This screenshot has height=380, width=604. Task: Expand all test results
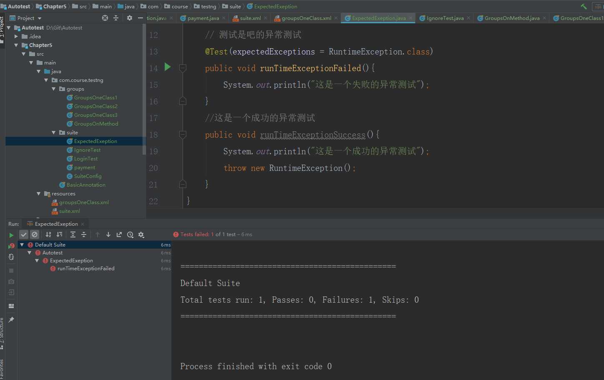click(x=73, y=234)
